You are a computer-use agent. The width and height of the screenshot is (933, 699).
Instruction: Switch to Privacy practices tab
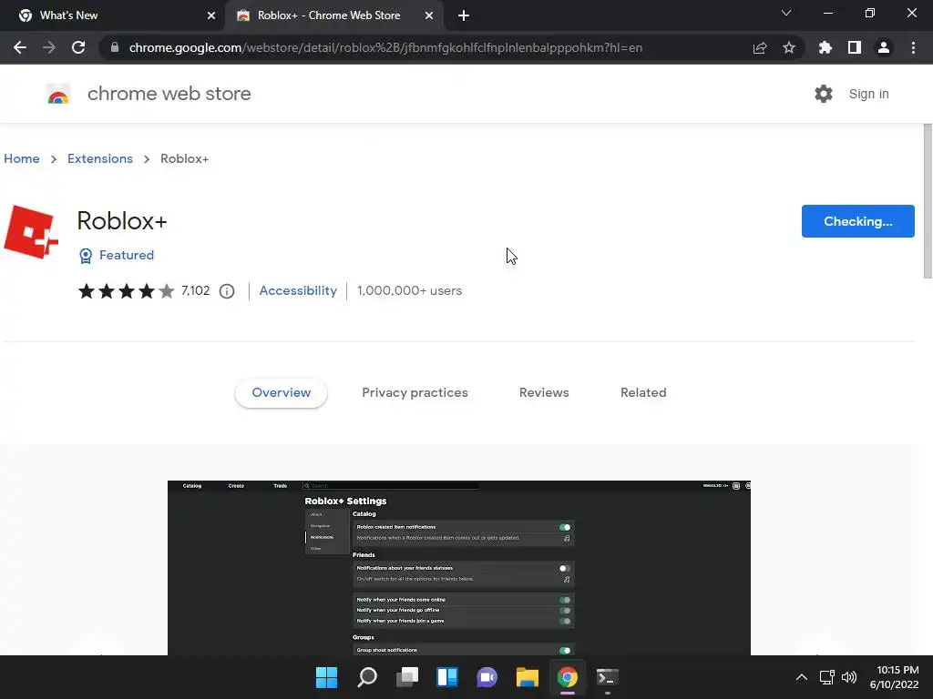(415, 393)
